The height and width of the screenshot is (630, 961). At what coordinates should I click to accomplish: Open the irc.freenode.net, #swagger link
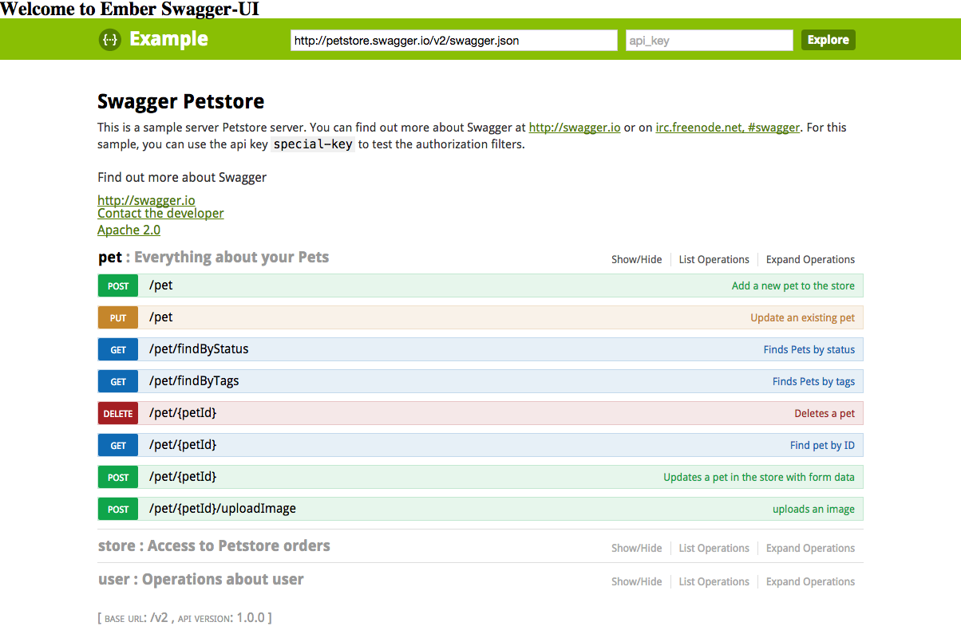point(727,128)
